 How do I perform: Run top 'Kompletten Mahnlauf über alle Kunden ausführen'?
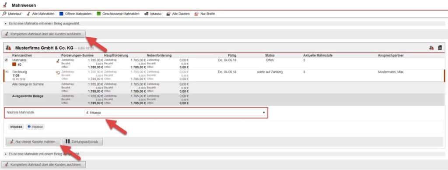tap(43, 34)
